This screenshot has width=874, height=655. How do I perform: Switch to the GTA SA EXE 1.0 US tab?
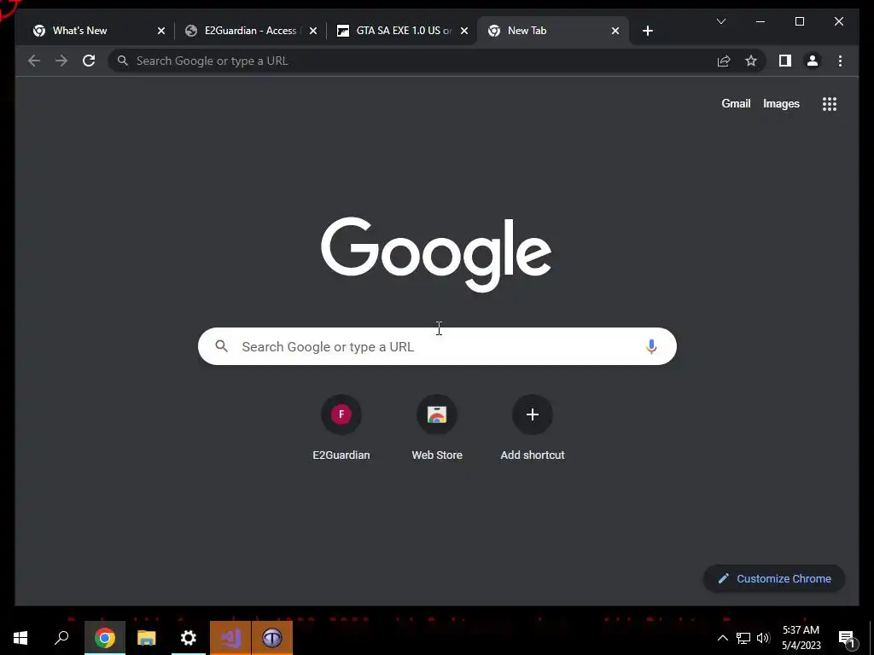[x=403, y=31]
